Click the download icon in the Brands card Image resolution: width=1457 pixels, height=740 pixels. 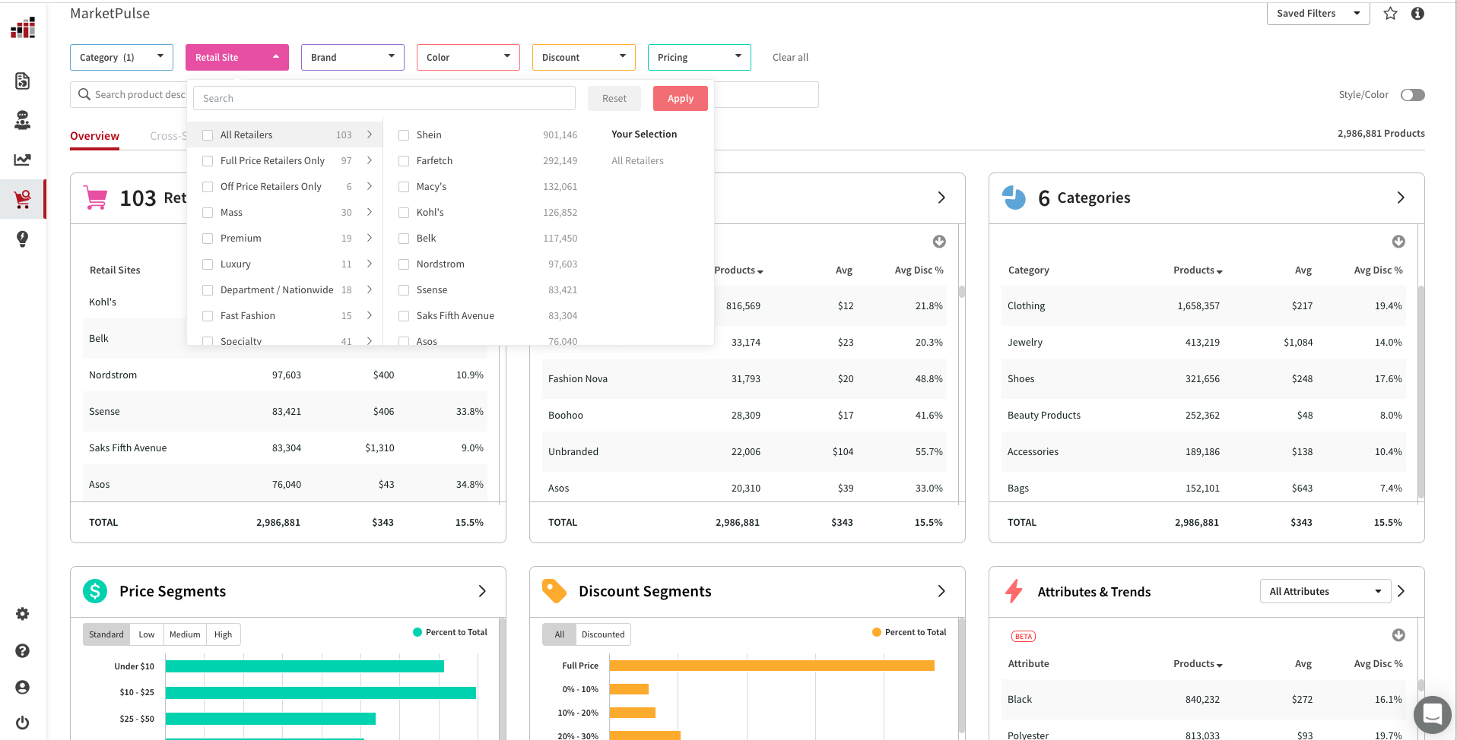[x=939, y=242]
